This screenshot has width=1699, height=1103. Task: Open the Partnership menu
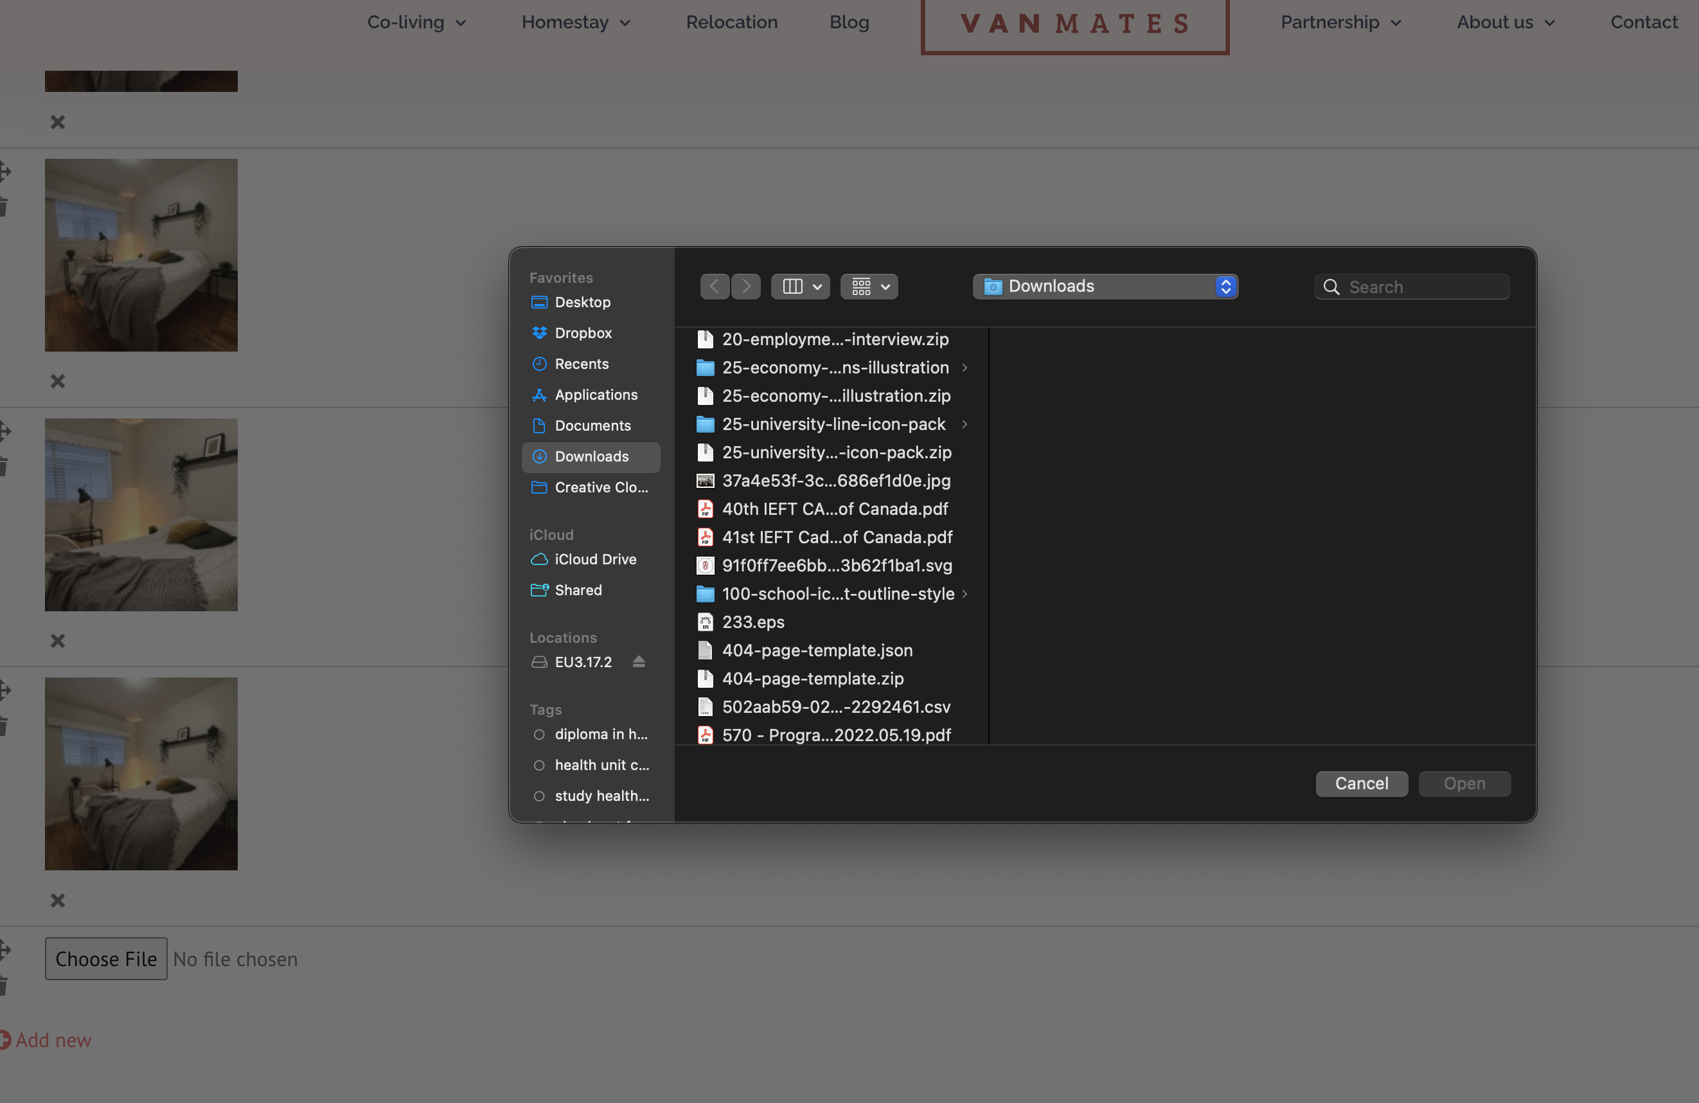(x=1340, y=22)
